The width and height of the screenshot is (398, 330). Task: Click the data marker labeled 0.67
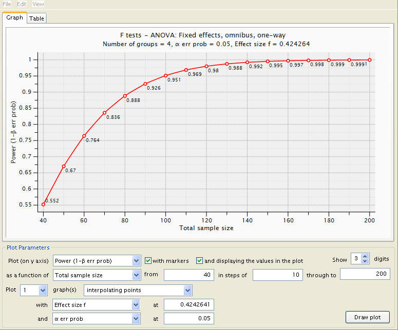(64, 167)
